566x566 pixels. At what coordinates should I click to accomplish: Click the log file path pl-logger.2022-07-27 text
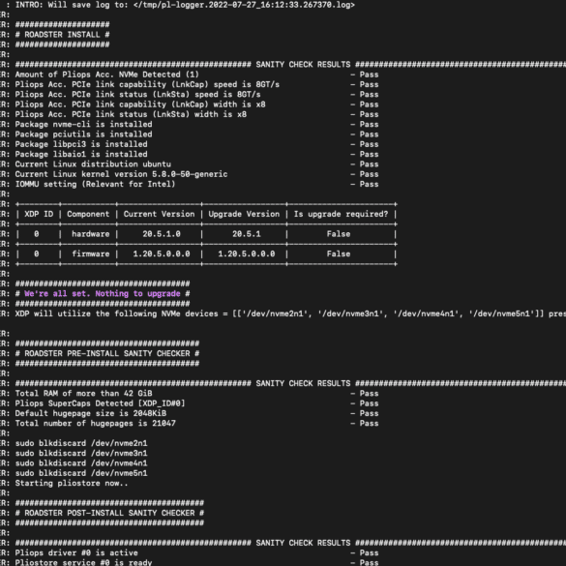click(244, 5)
